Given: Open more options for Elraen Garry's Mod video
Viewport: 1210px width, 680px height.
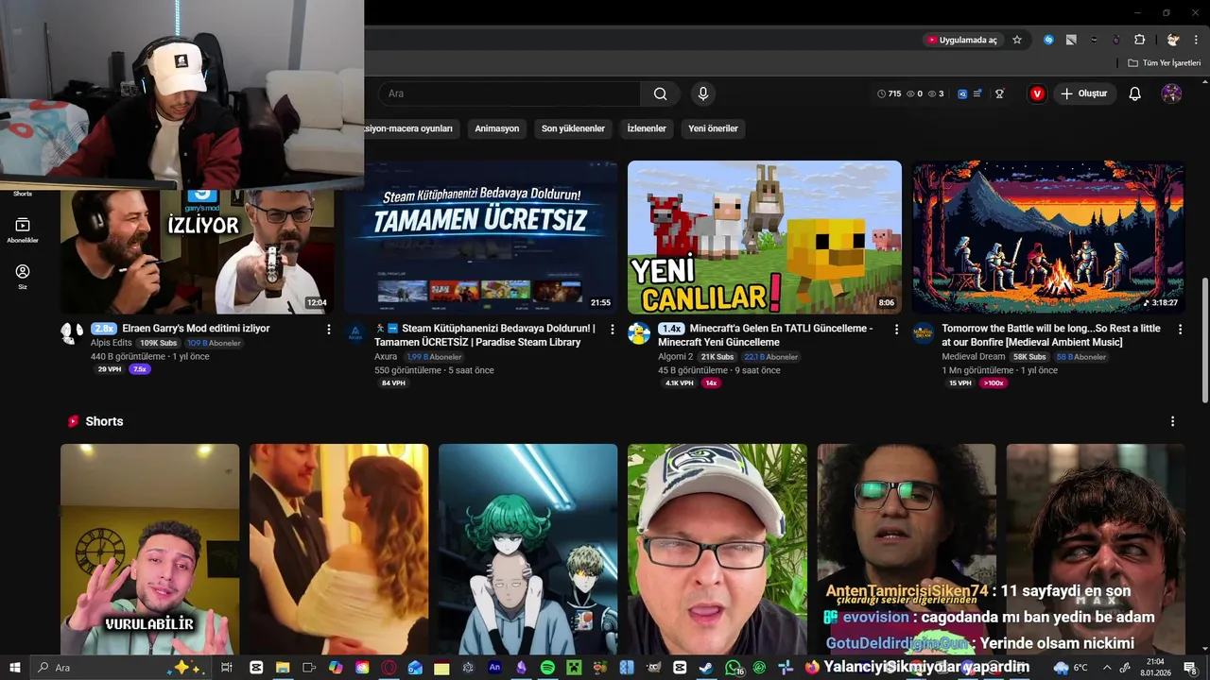Looking at the screenshot, I should [x=329, y=330].
